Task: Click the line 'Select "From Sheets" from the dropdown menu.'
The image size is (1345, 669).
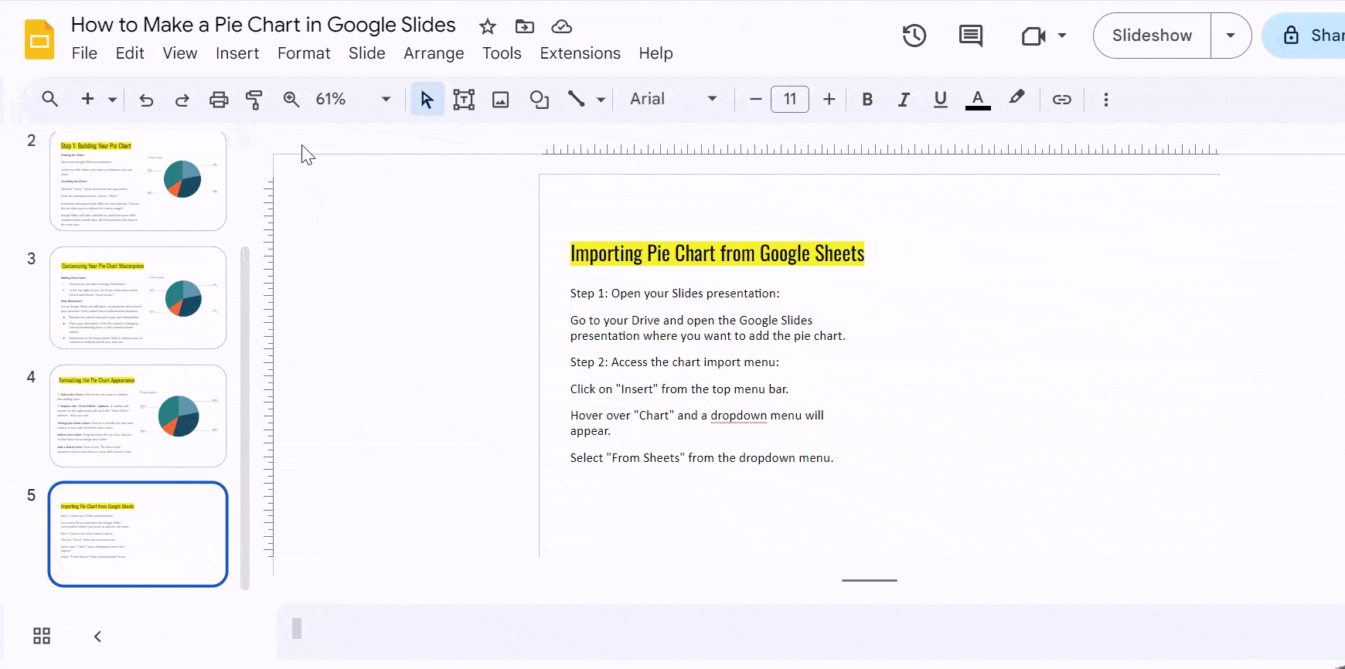Action: coord(702,458)
